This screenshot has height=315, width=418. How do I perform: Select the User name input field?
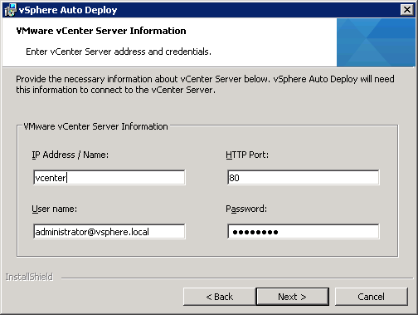click(x=109, y=232)
